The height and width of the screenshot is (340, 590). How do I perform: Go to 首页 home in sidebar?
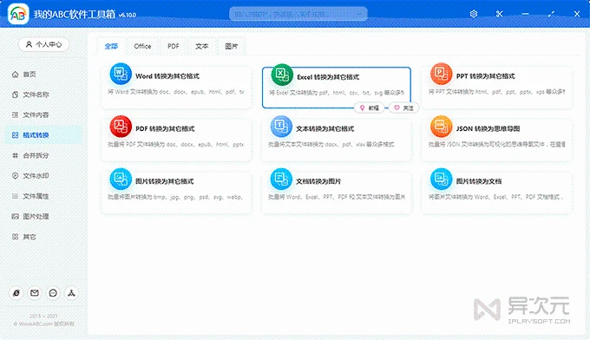pyautogui.click(x=43, y=74)
